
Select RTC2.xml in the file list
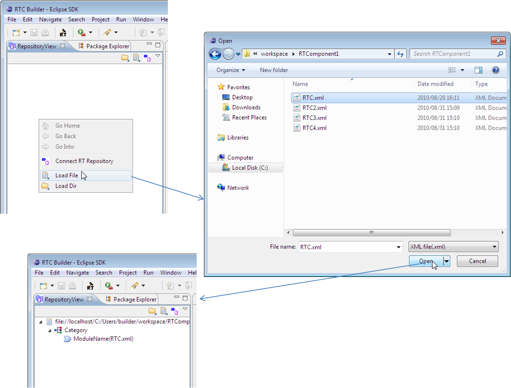pos(314,108)
